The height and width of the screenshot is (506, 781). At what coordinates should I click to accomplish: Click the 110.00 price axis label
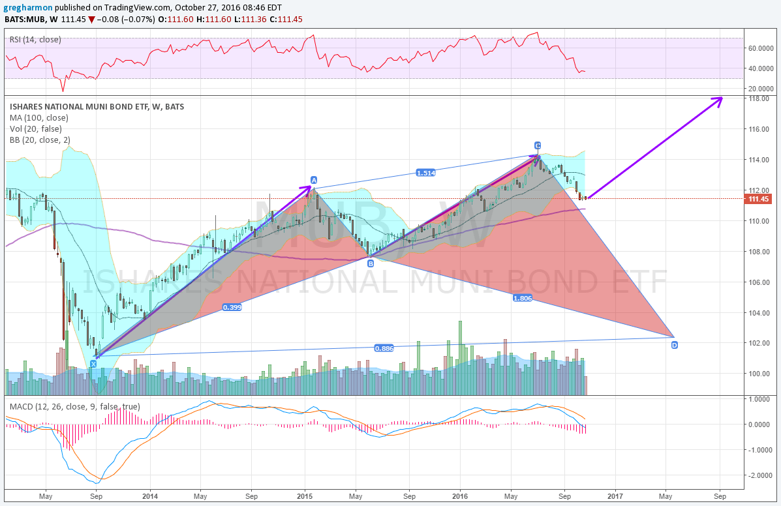(758, 222)
